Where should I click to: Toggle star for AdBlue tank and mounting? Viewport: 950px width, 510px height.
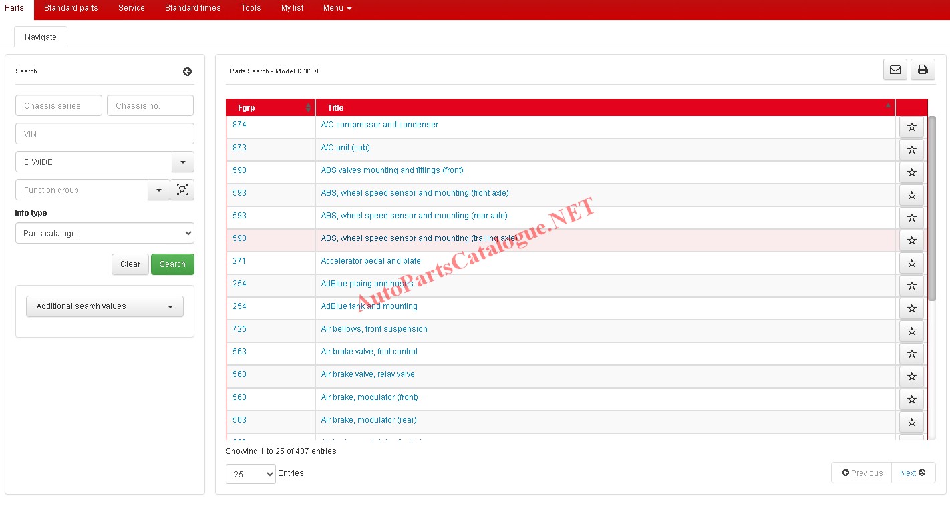tap(911, 308)
